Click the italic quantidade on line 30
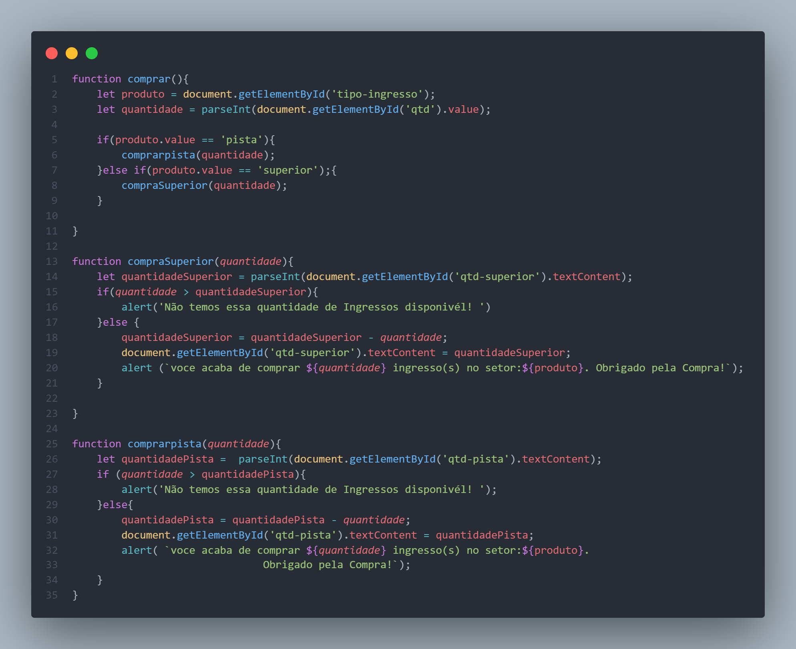796x649 pixels. coord(374,520)
